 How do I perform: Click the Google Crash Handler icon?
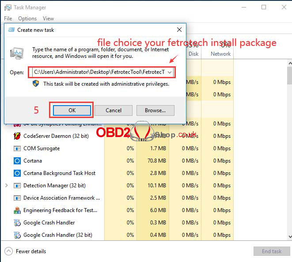pos(17,223)
